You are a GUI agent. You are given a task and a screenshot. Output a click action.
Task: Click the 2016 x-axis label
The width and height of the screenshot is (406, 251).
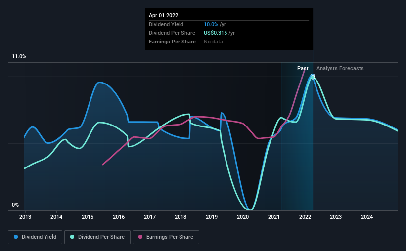[119, 217]
